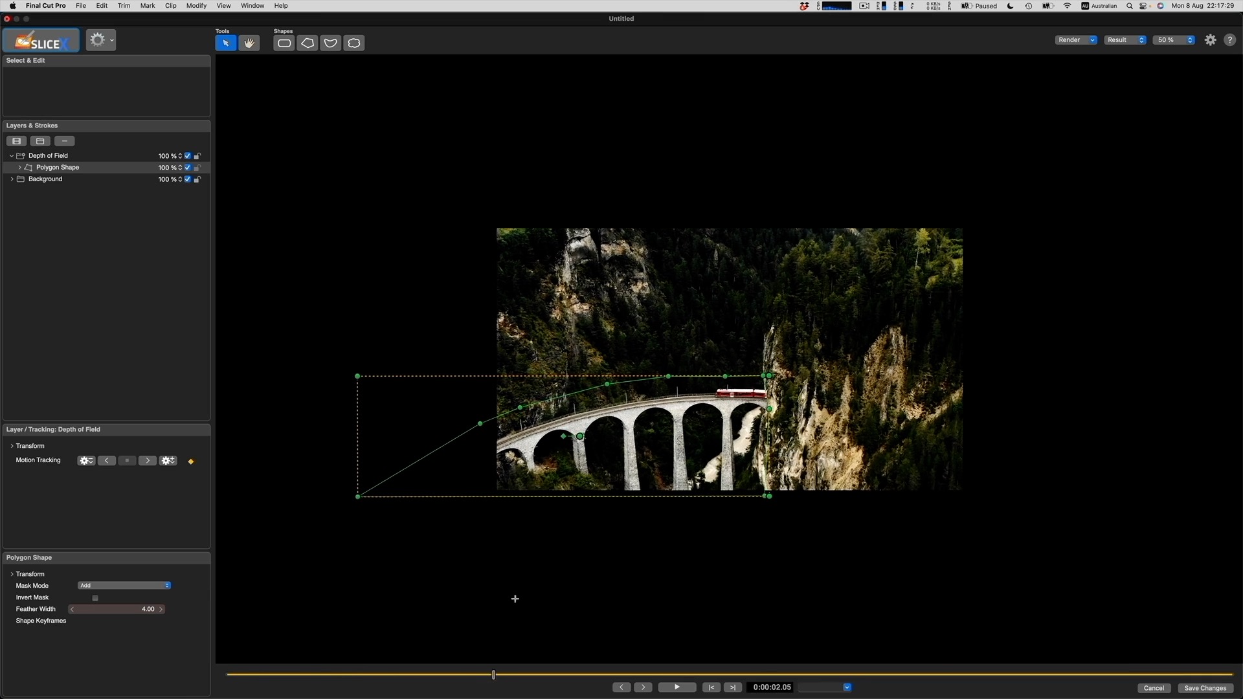The height and width of the screenshot is (699, 1243).
Task: Click the Cancel button
Action: click(x=1154, y=688)
